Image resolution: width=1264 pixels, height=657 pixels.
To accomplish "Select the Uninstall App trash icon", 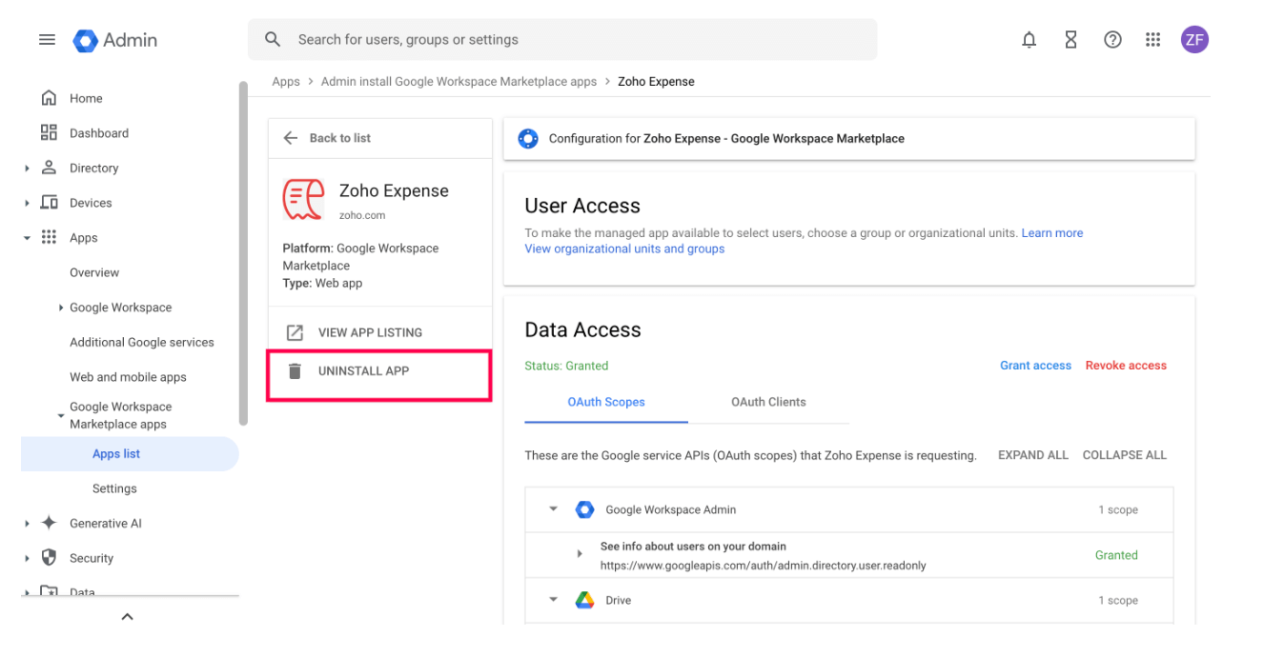I will [x=295, y=370].
